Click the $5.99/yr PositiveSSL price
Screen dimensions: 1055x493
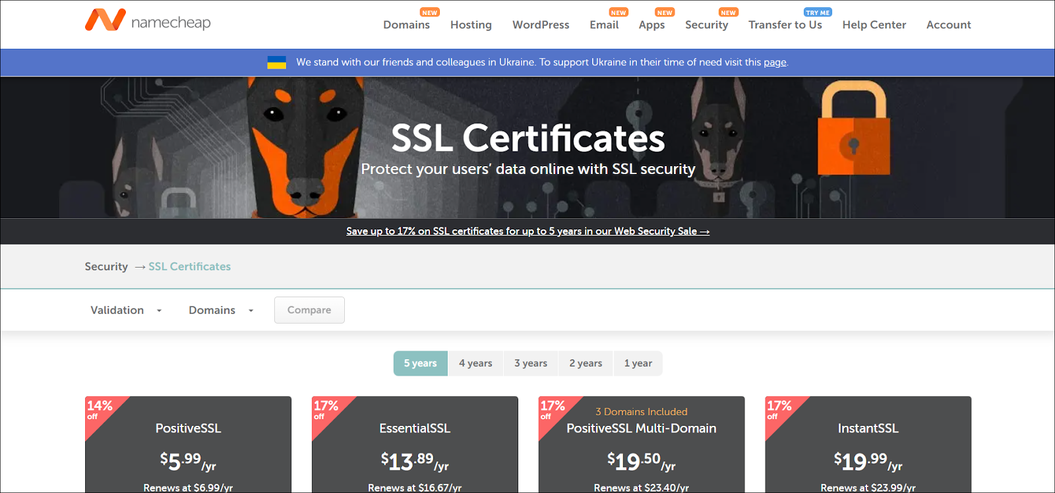188,461
